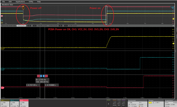Select cursor A handle

pyautogui.click(x=41, y=76)
